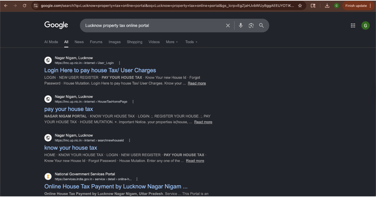Open three-dot menu for HouseTaxHomePage result
The image size is (376, 197).
(x=133, y=102)
